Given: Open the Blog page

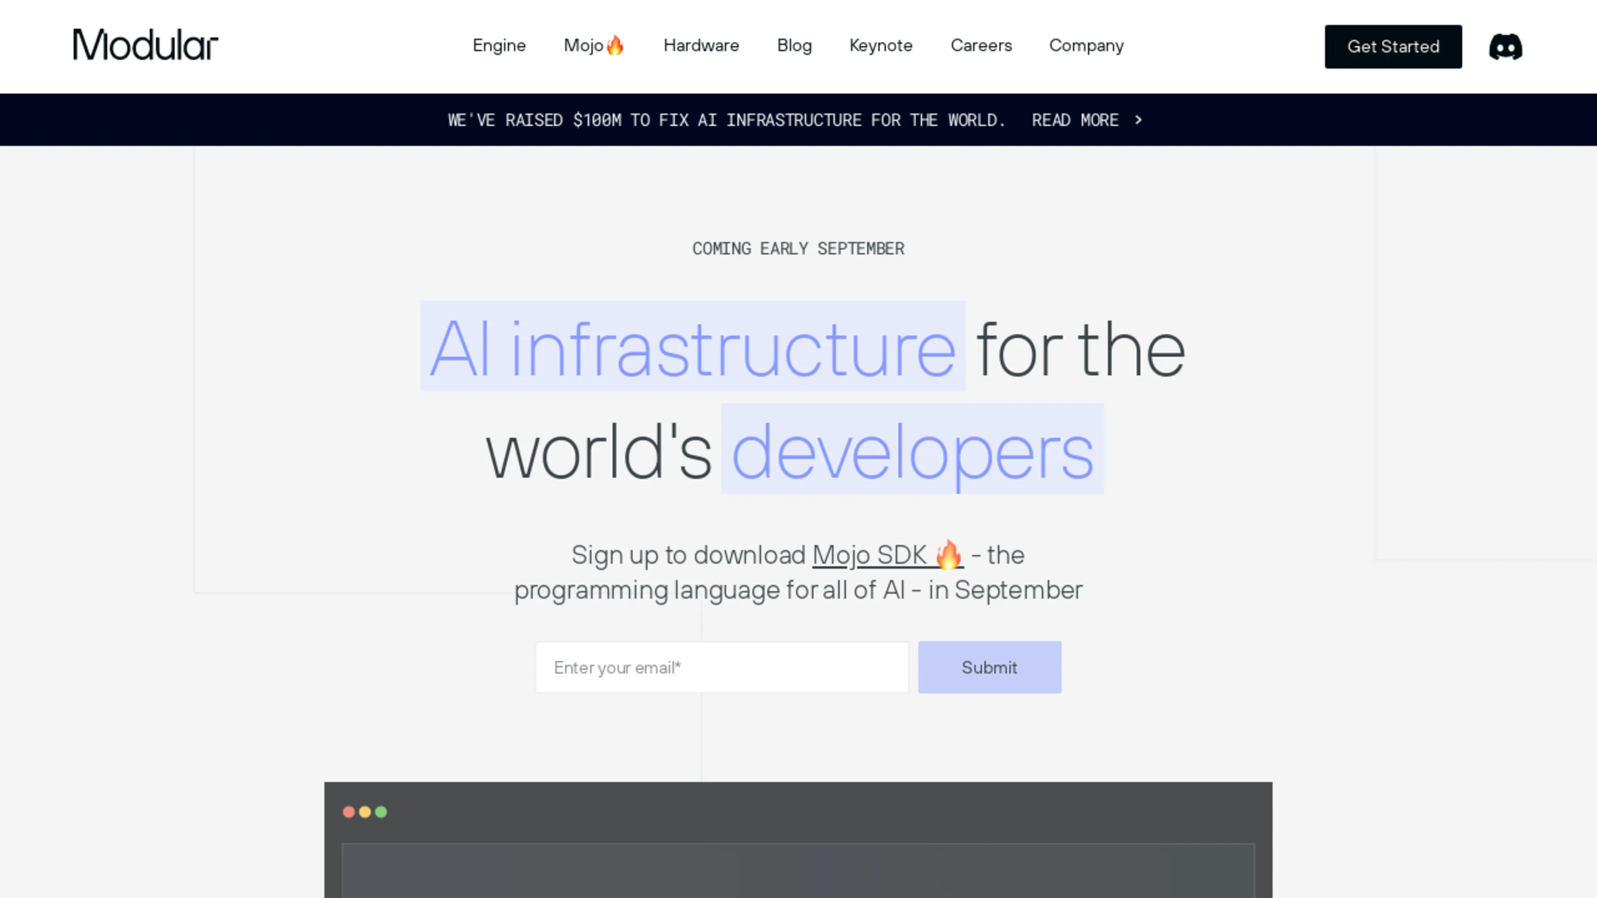Looking at the screenshot, I should point(794,46).
